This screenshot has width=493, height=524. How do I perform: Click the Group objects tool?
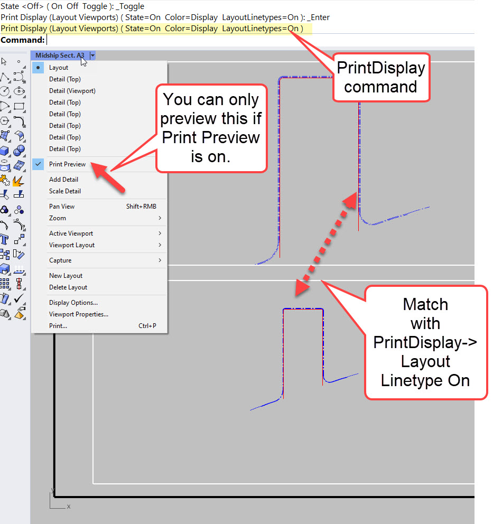[5, 210]
